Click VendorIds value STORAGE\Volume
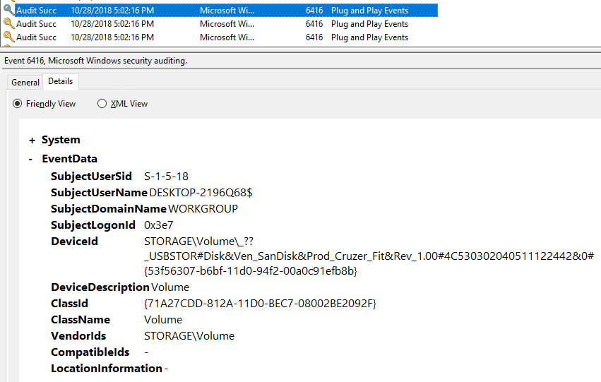Screen dimensions: 601x382 click(189, 336)
